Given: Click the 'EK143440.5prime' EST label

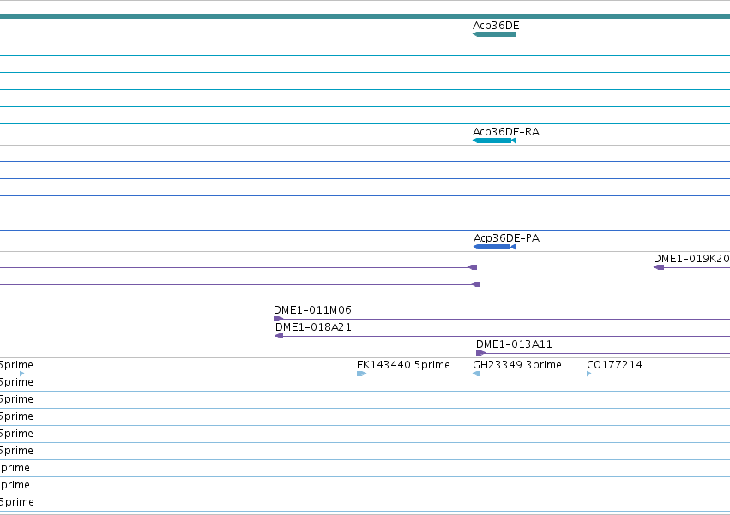Looking at the screenshot, I should [x=403, y=365].
